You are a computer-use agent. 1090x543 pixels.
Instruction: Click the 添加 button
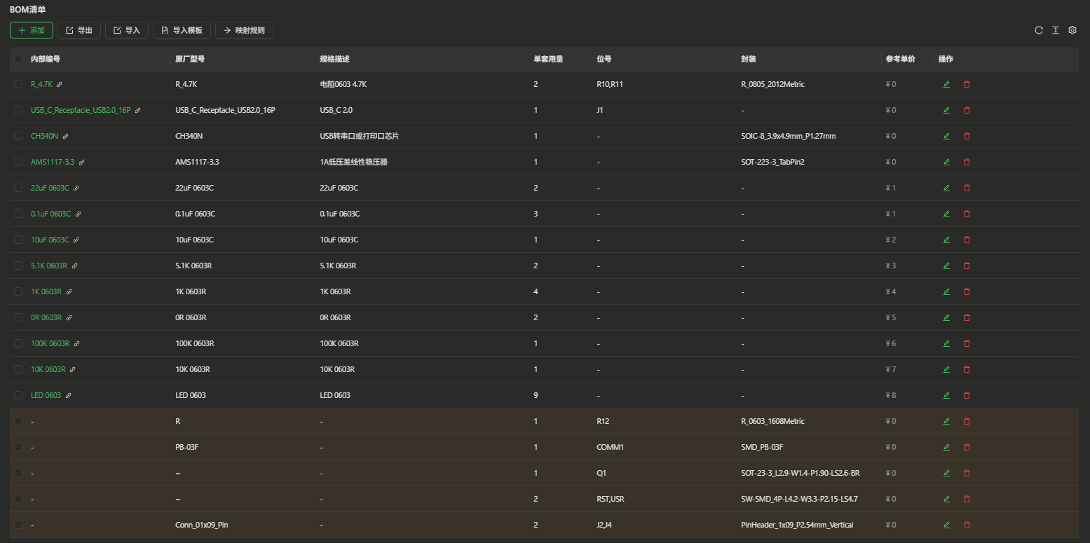(32, 30)
